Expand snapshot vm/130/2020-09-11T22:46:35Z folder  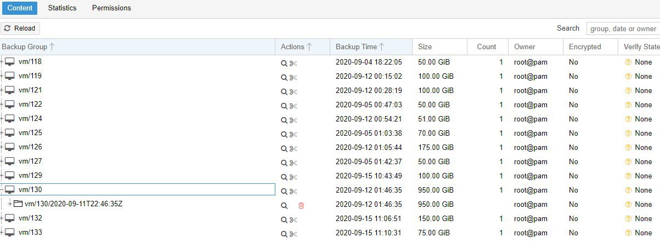[x=10, y=204]
